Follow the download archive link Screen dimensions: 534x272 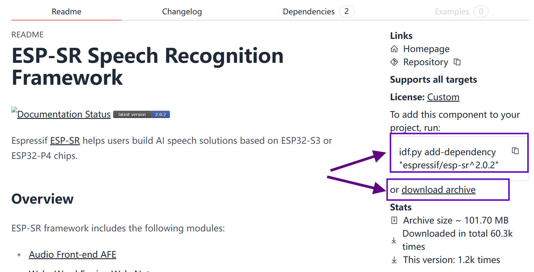pyautogui.click(x=438, y=190)
